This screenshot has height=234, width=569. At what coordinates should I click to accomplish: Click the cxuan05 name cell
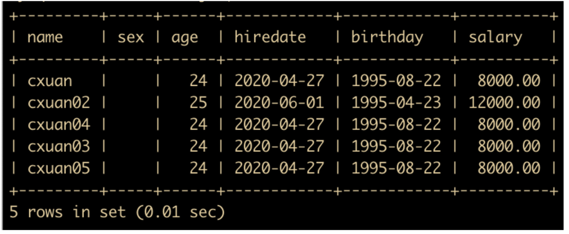click(59, 168)
